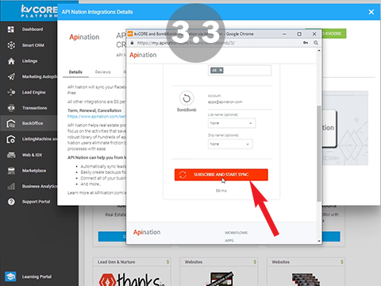Go to Listings house icon

pos(11,61)
